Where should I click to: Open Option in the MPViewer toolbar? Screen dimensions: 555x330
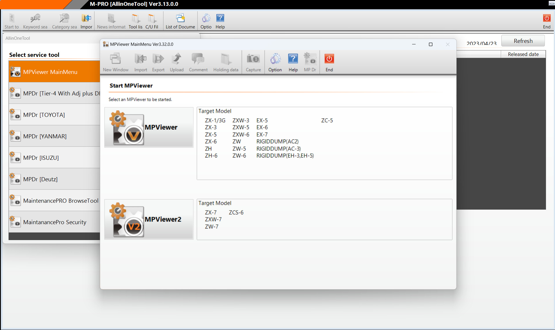pos(275,62)
